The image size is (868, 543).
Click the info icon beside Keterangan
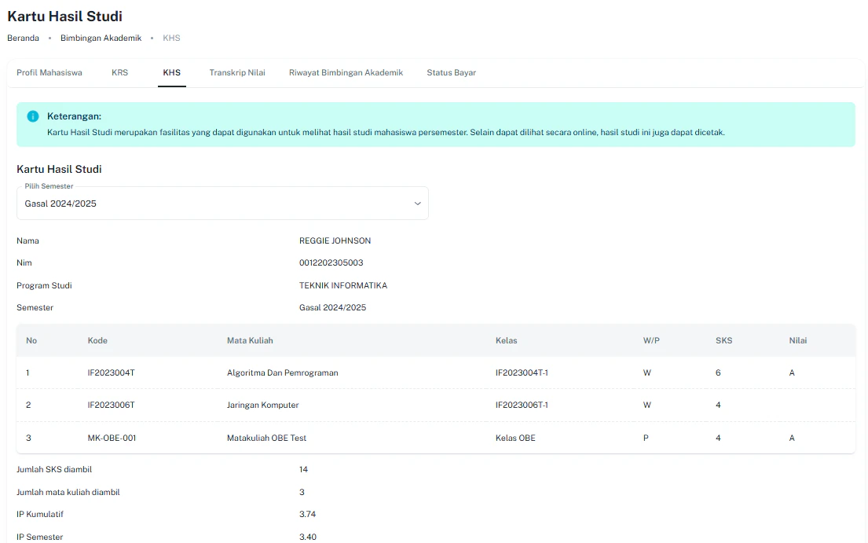[33, 116]
